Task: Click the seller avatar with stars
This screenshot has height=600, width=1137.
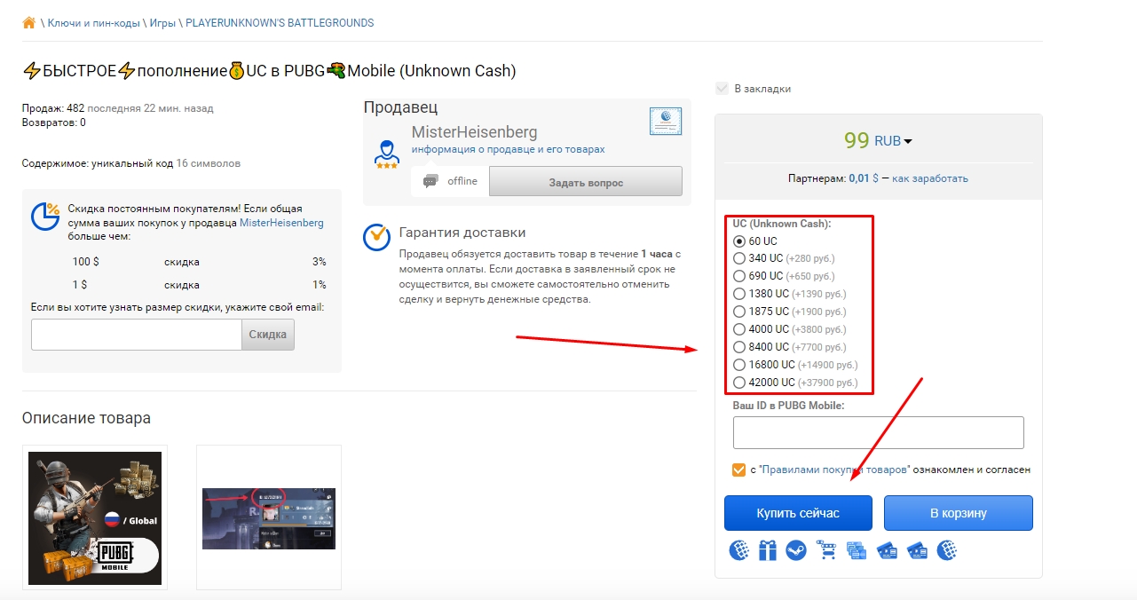Action: click(x=386, y=154)
